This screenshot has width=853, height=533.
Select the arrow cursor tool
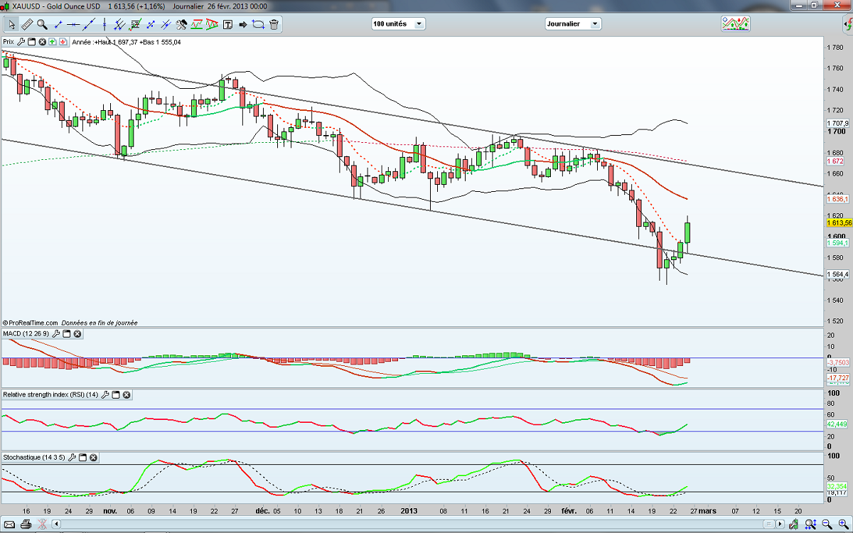(11, 24)
